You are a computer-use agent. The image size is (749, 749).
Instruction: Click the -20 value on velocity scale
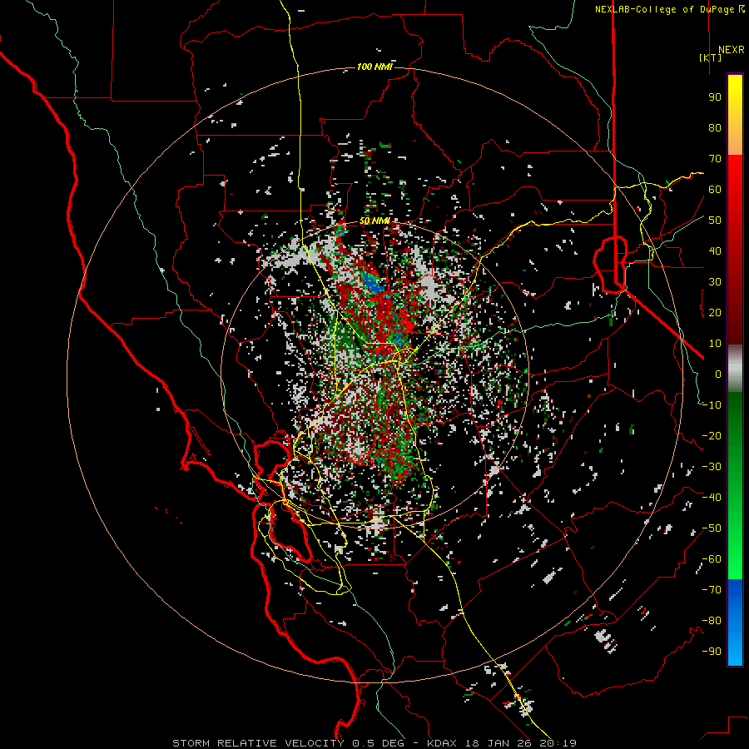click(x=712, y=435)
